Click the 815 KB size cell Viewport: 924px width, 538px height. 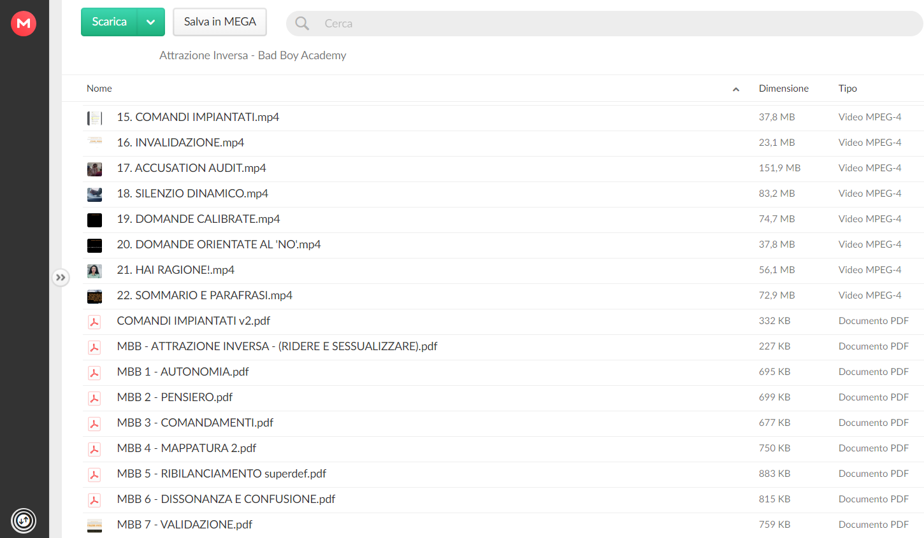pos(774,499)
